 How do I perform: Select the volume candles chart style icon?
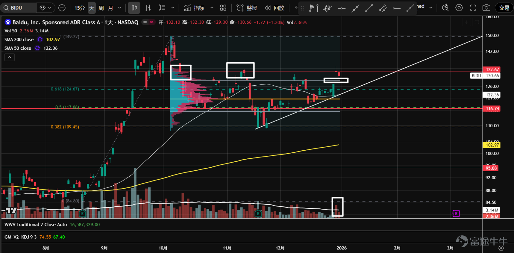point(162,8)
